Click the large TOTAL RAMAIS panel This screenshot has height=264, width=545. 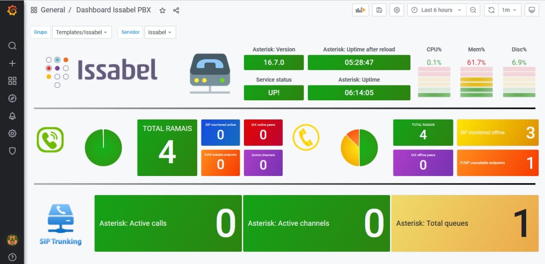167,148
